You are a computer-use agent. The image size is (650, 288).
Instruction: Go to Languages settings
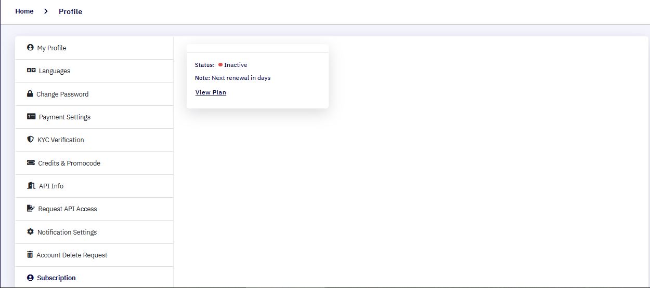94,71
